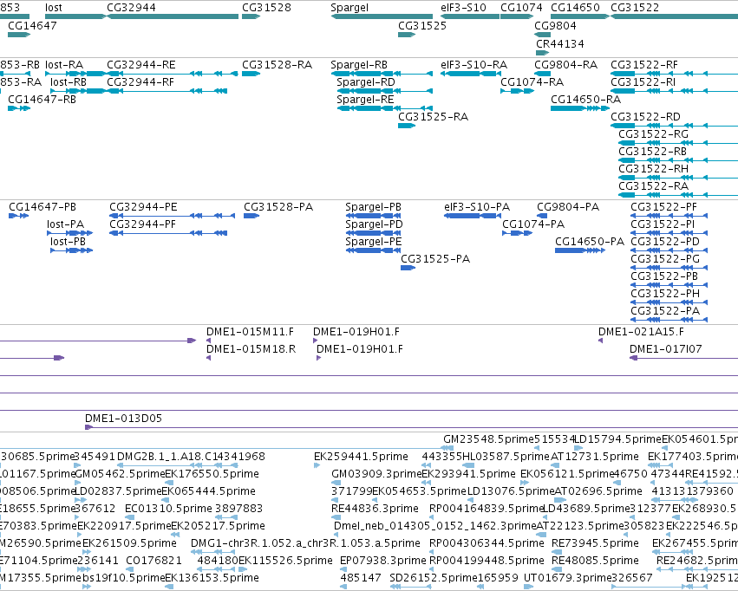Select EST EP07938.3prime label
738x591 pixels.
[383, 560]
